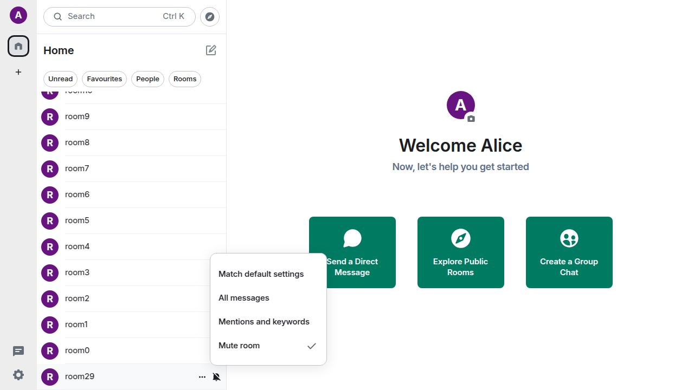This screenshot has height=390, width=694.
Task: Click the Explore Public Rooms button
Action: click(460, 252)
